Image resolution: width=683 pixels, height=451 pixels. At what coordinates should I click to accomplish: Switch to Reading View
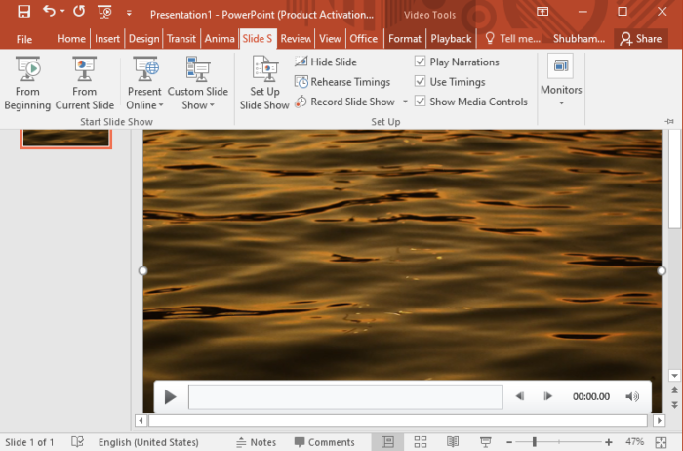pos(453,442)
